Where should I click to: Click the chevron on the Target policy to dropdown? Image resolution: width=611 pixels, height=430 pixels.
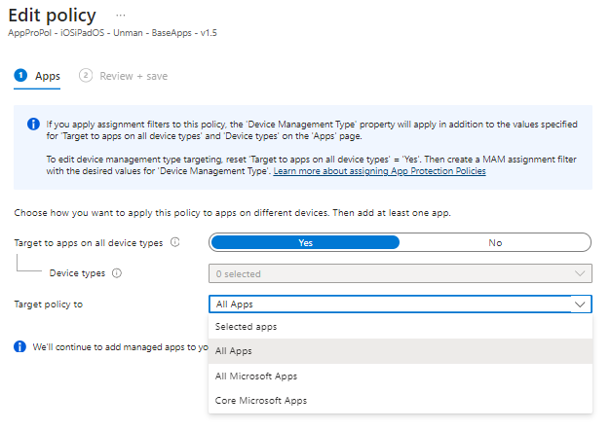[580, 305]
